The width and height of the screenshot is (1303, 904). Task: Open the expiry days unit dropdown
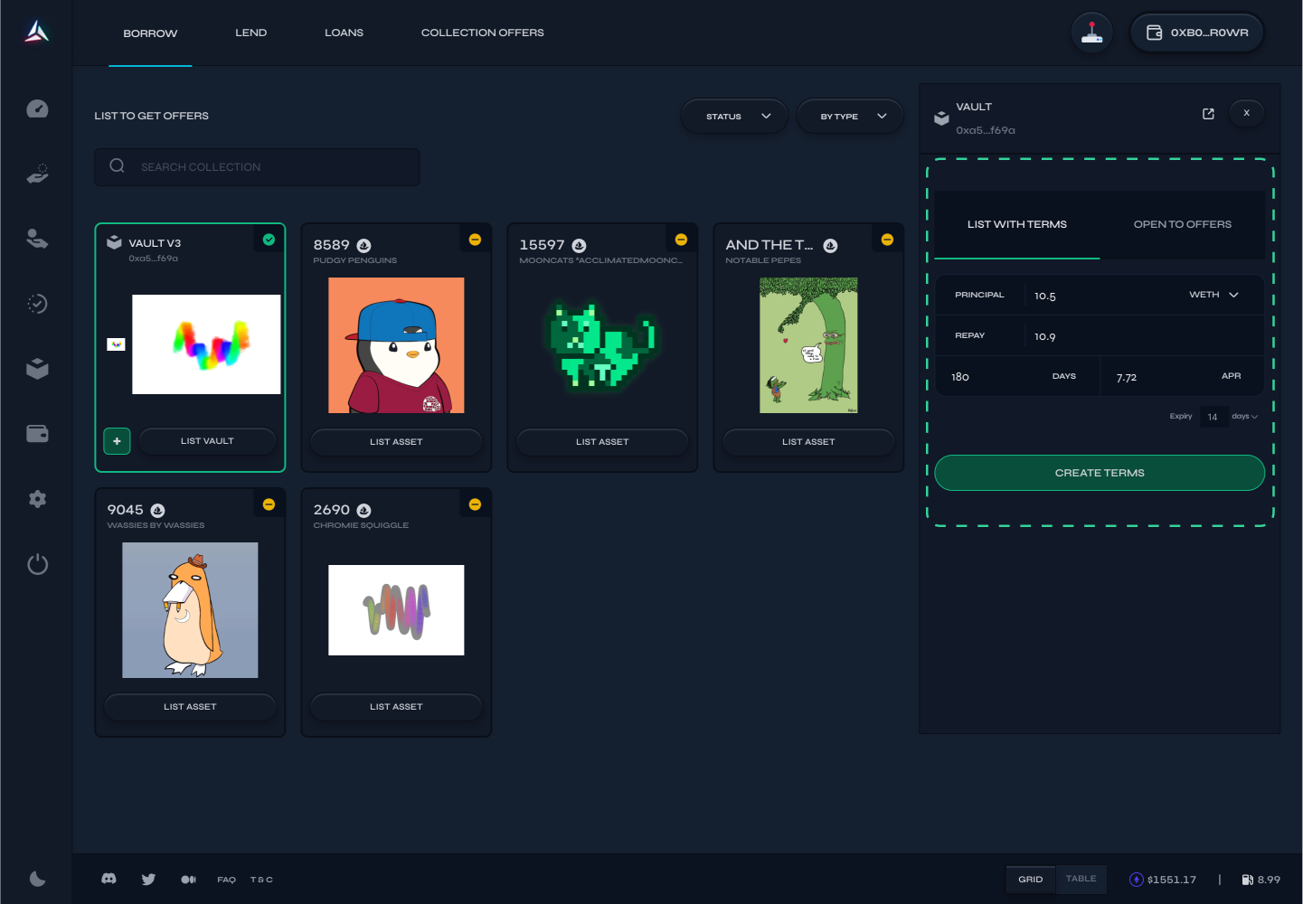tap(1244, 417)
